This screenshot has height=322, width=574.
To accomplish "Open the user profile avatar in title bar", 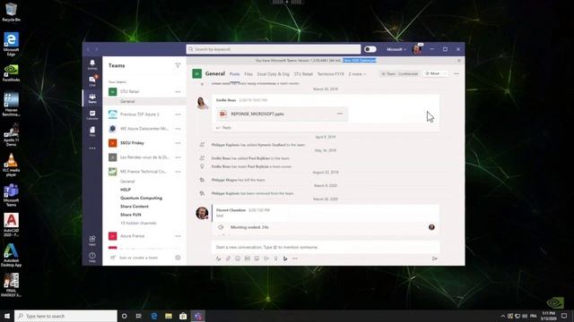I will click(416, 49).
